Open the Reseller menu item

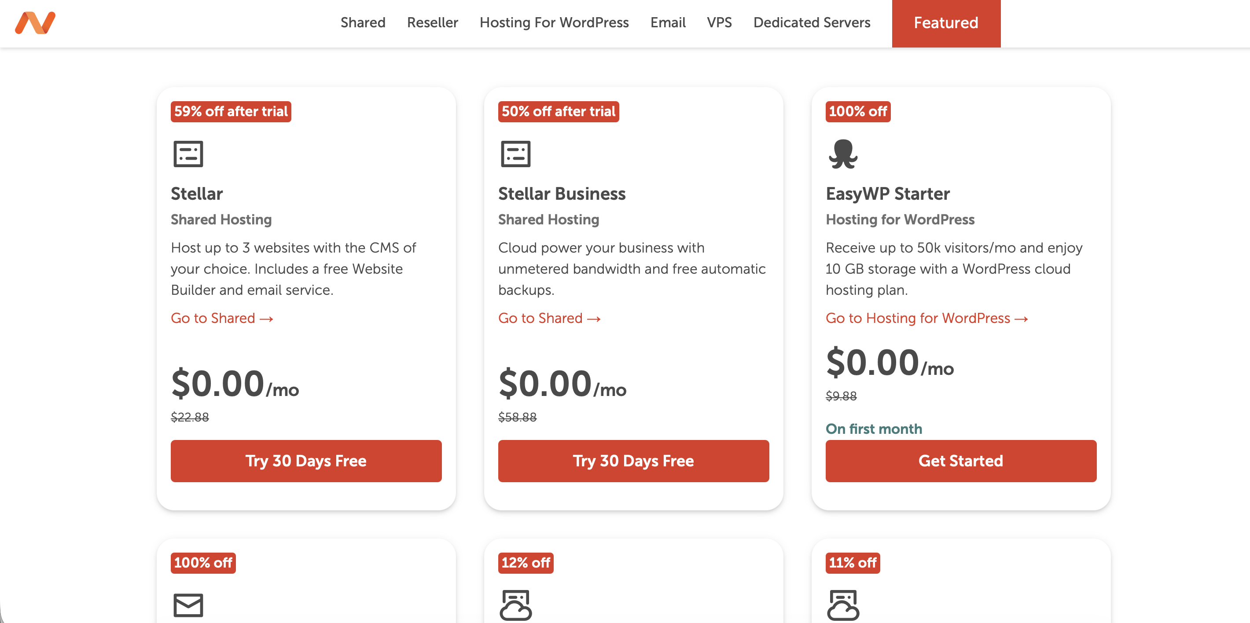point(432,23)
